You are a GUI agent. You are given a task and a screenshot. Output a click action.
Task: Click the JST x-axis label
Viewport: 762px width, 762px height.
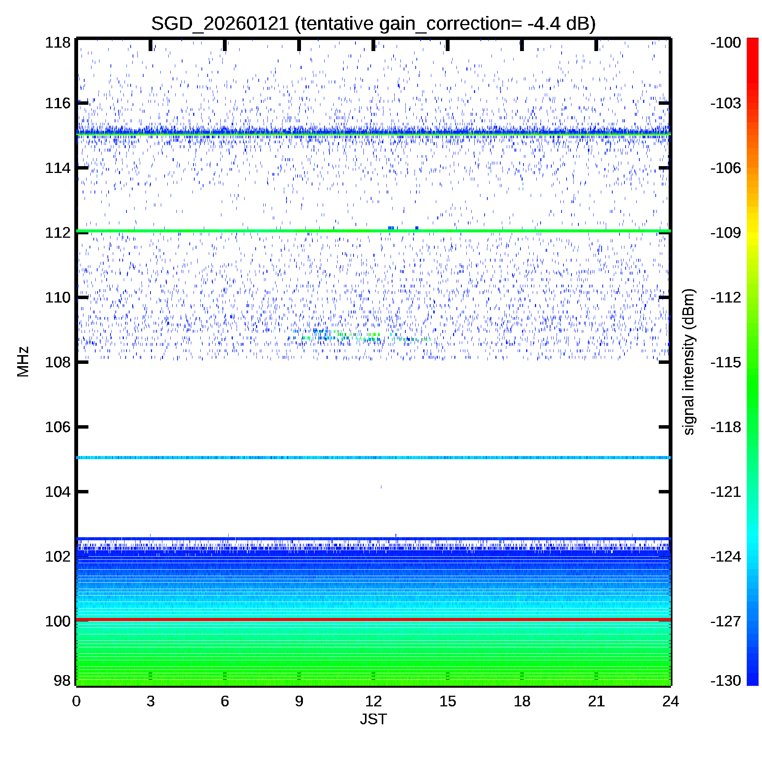tap(373, 719)
